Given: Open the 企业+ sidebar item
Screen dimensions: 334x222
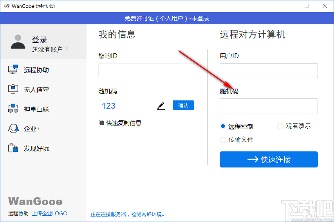Looking at the screenshot, I should [x=32, y=129].
